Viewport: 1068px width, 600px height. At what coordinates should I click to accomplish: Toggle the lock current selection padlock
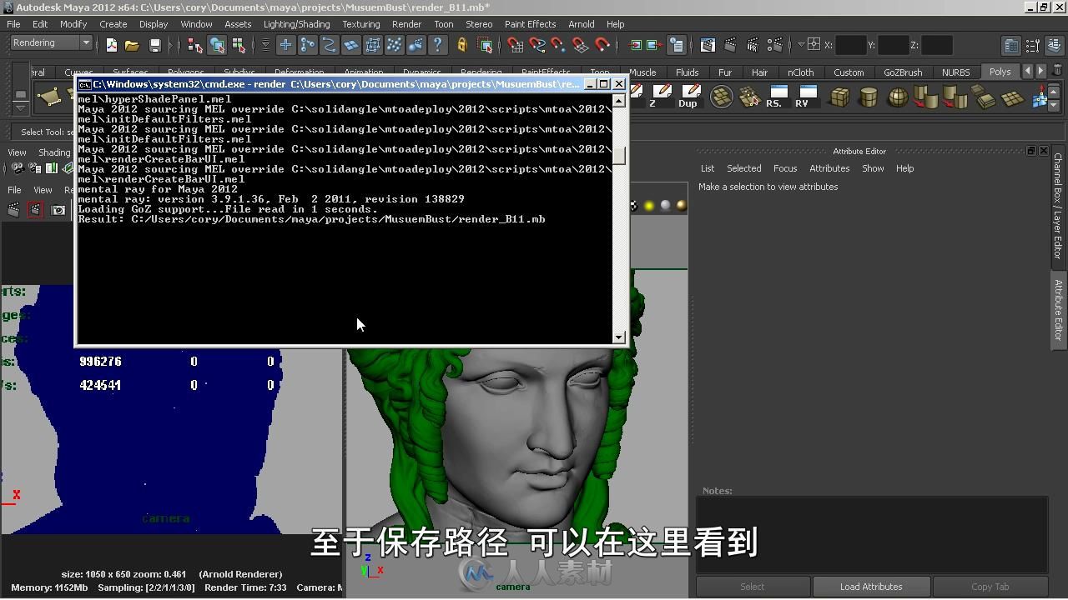tap(462, 45)
